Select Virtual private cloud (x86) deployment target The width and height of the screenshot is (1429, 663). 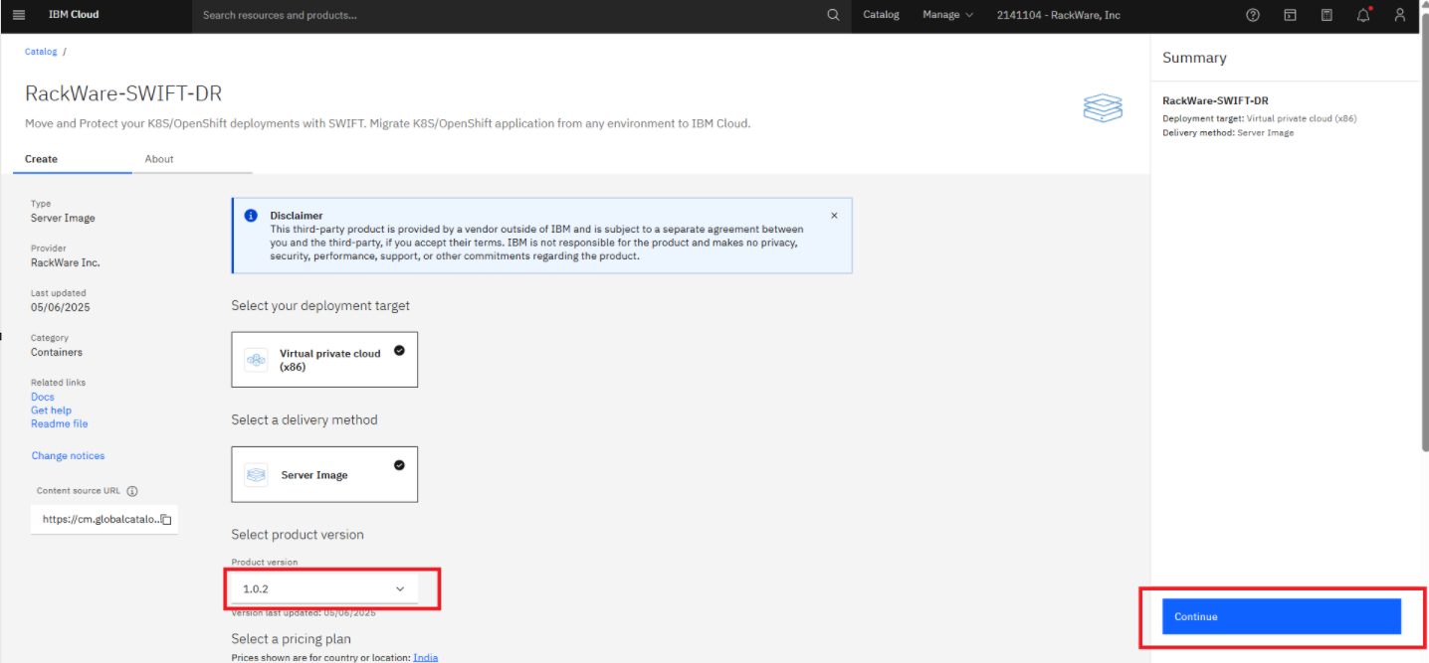click(x=324, y=360)
